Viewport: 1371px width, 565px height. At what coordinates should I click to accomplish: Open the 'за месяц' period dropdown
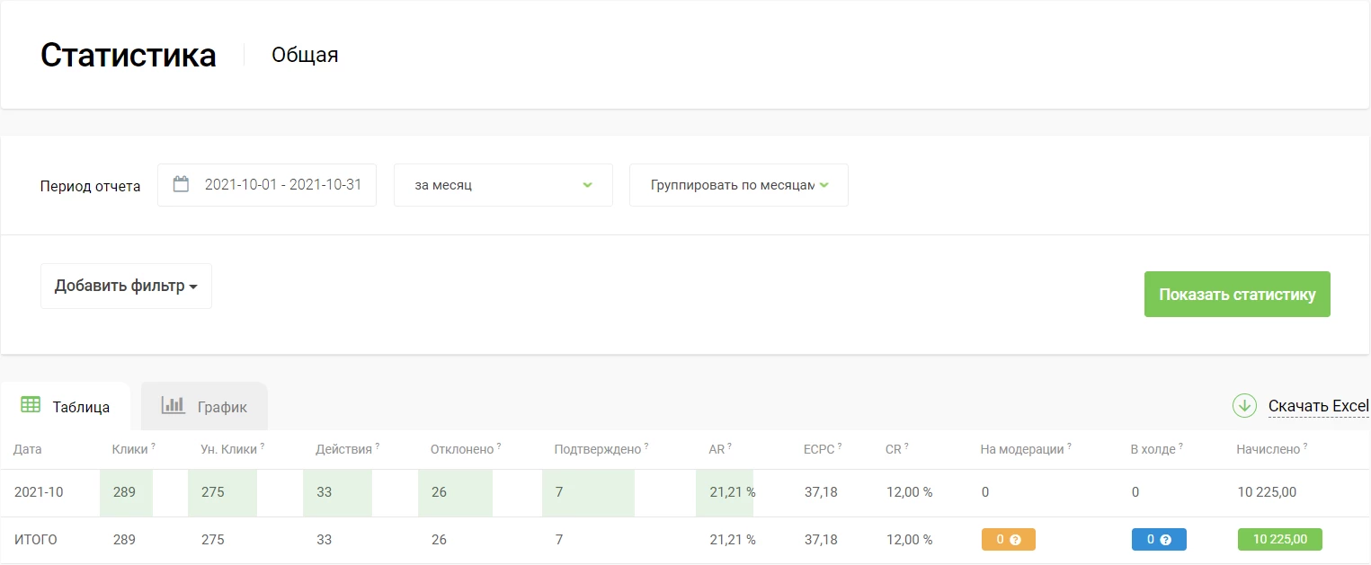[503, 185]
